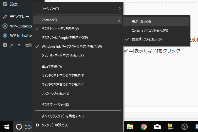
Task: Enable タッチ キーボード ボタンを表示 option
Action: tap(62, 55)
